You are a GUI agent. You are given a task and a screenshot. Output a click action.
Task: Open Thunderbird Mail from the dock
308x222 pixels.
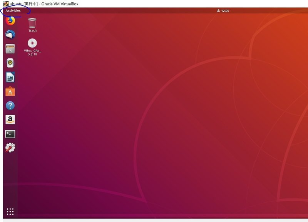click(10, 35)
